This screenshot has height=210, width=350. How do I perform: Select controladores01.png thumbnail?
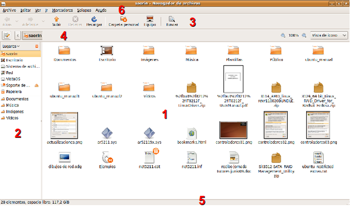coord(234,130)
